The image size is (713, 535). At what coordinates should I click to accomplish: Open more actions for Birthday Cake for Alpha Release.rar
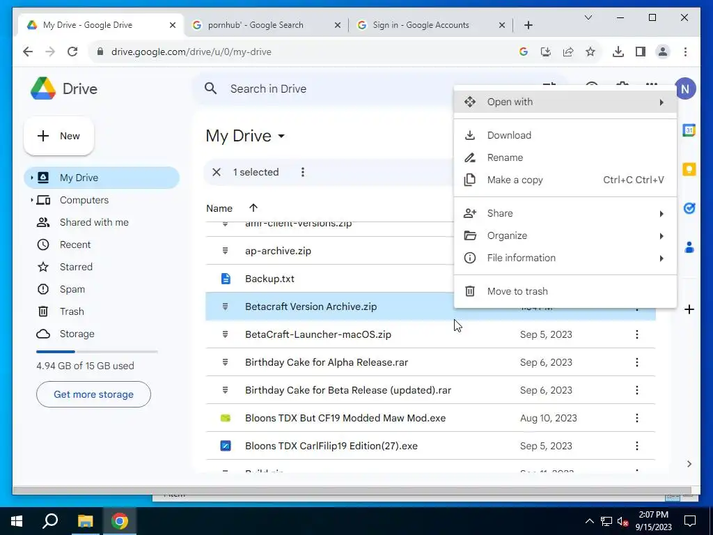click(636, 362)
